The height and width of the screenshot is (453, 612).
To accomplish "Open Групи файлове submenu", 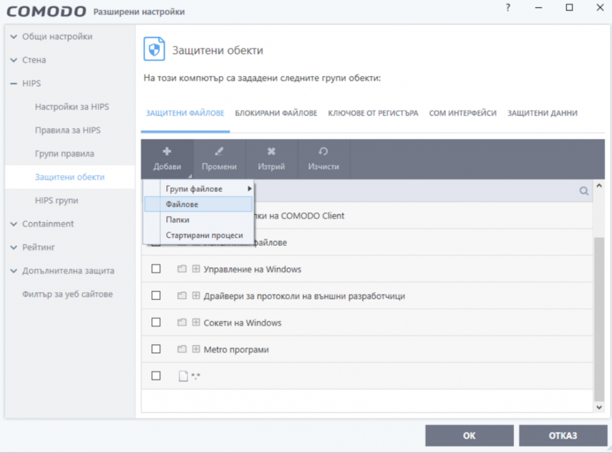I will [x=198, y=189].
